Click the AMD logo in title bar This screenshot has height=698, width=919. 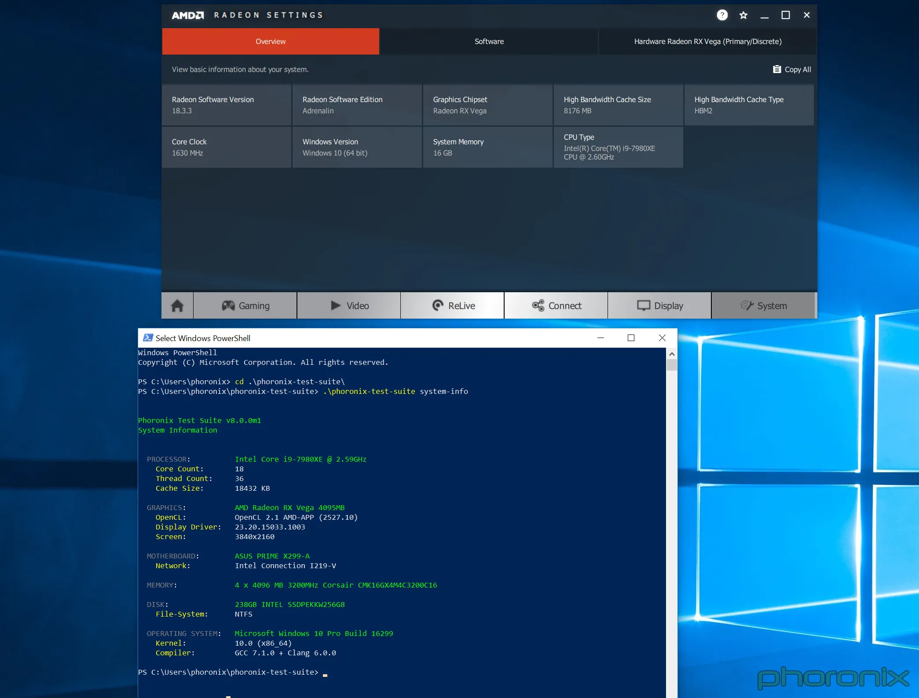point(188,15)
